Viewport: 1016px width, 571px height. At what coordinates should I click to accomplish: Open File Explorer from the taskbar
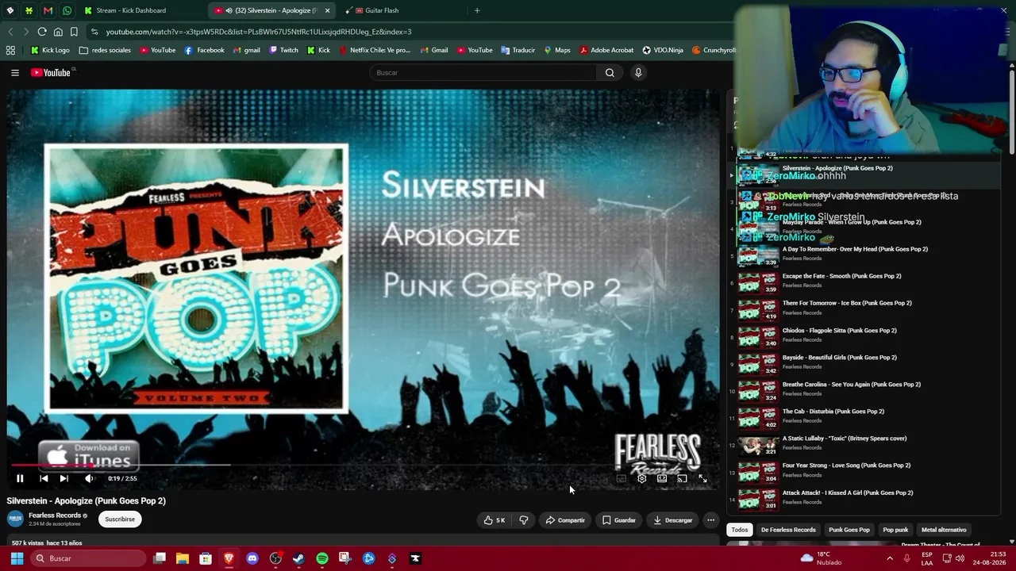183,558
